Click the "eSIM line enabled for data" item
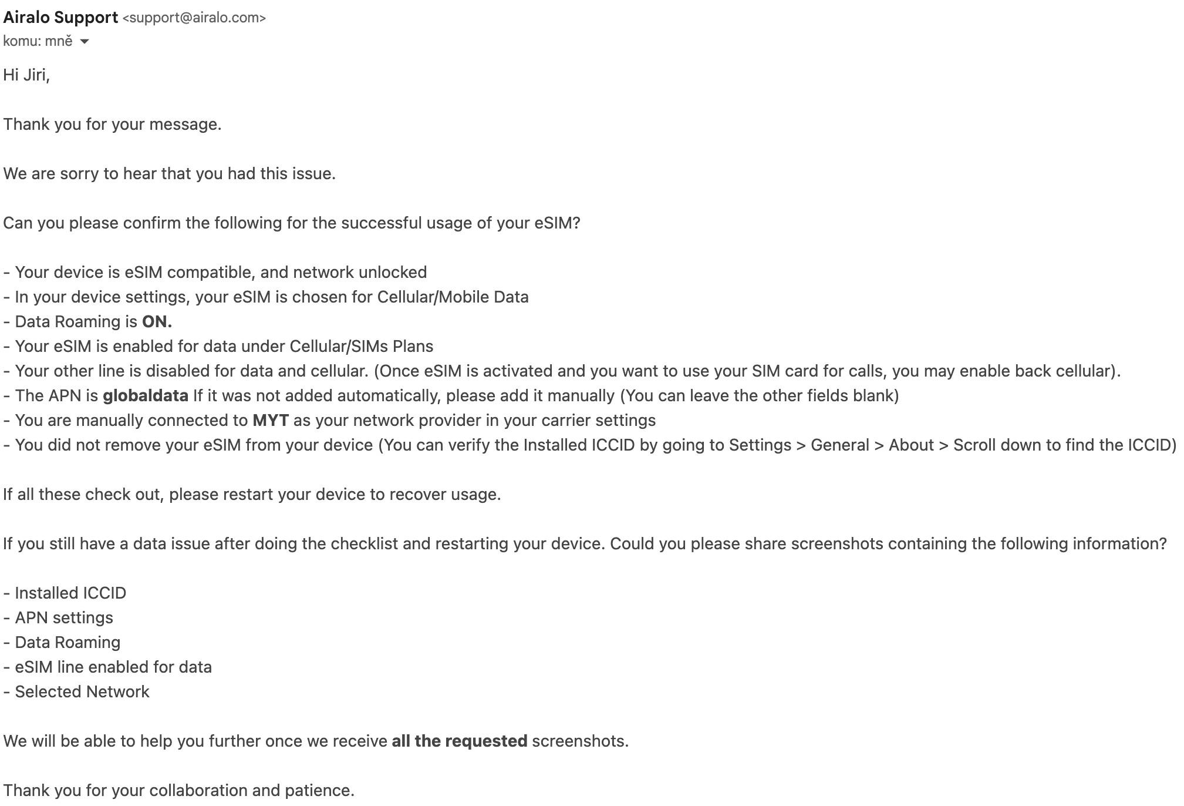 point(113,667)
